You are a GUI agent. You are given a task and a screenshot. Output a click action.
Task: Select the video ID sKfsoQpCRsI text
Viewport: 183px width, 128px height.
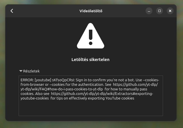[63, 80]
